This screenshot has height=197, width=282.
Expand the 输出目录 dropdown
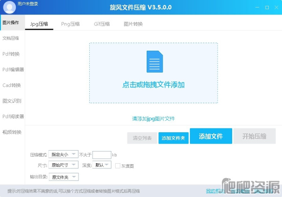coord(63,177)
